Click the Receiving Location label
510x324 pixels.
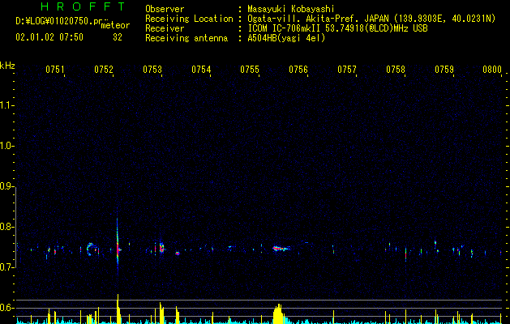click(189, 19)
